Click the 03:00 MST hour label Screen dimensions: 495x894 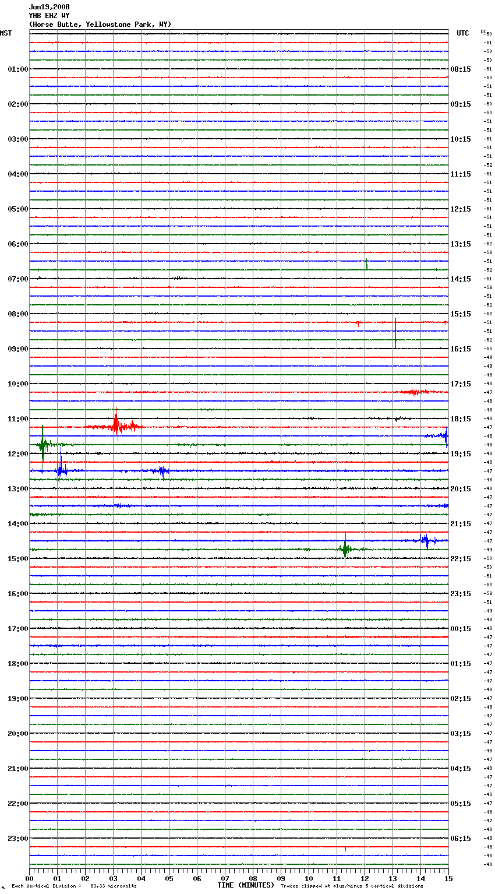click(x=18, y=139)
